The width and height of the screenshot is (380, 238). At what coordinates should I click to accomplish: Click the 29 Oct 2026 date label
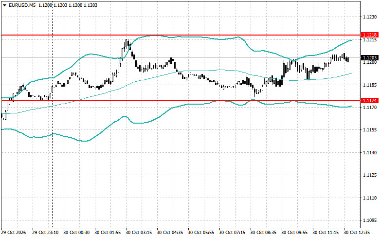pyautogui.click(x=14, y=233)
